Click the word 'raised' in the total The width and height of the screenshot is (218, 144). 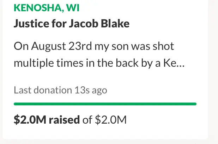click(x=64, y=120)
